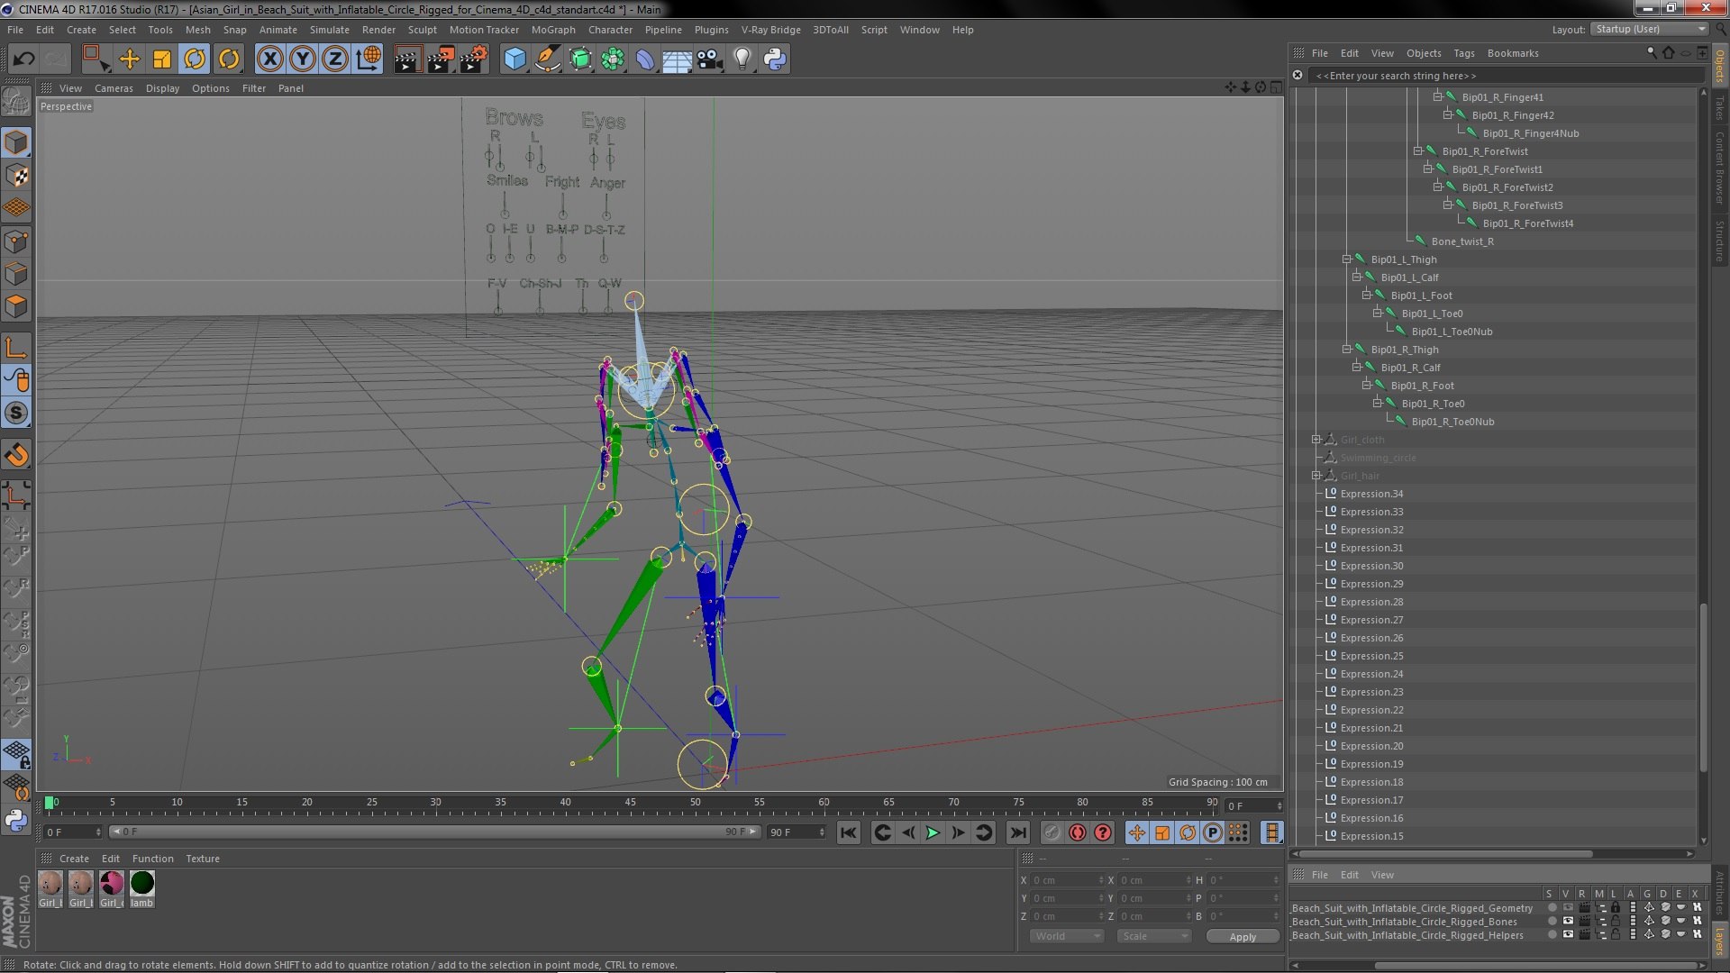Screen dimensions: 1730x973
Task: Open the MoGraph menu
Action: 553,30
